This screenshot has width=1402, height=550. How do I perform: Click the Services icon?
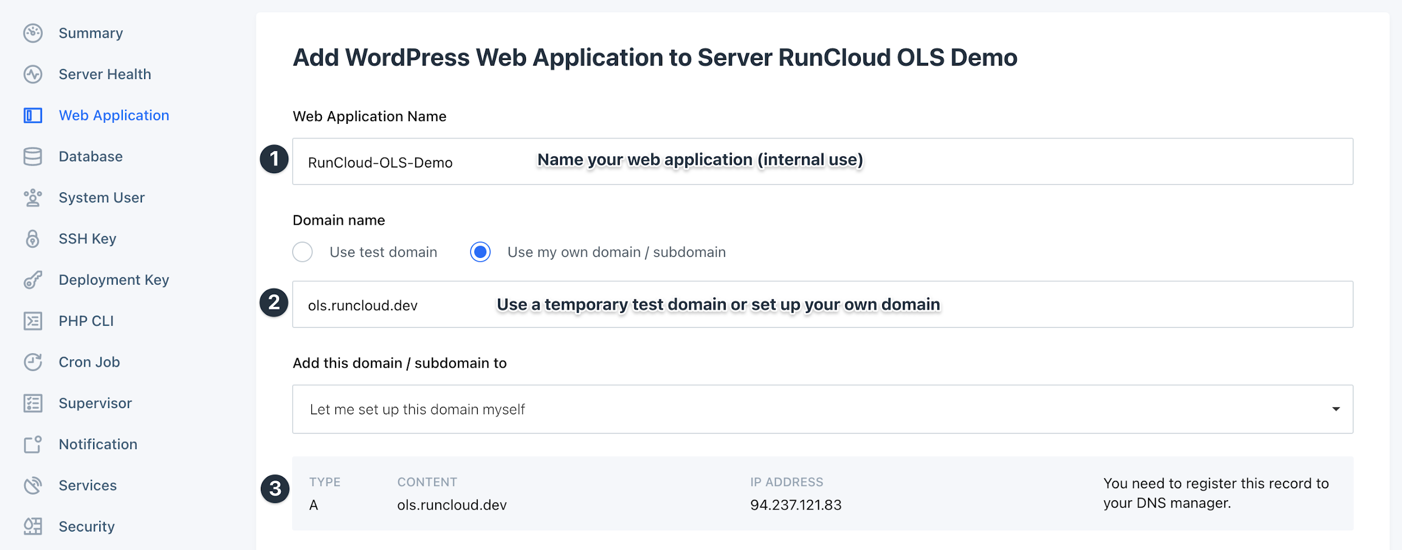[33, 486]
